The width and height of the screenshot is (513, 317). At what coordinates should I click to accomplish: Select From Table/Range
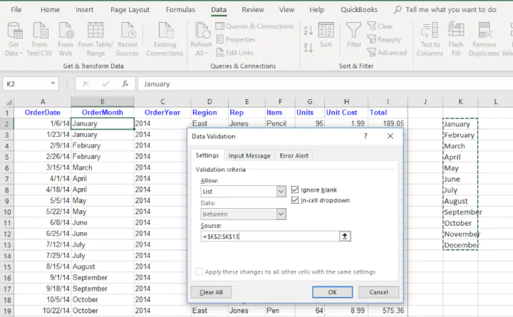(x=95, y=39)
